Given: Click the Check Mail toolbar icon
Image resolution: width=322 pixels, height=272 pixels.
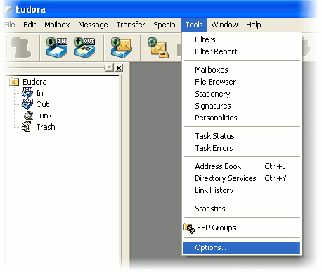Looking at the screenshot, I should click(x=122, y=48).
